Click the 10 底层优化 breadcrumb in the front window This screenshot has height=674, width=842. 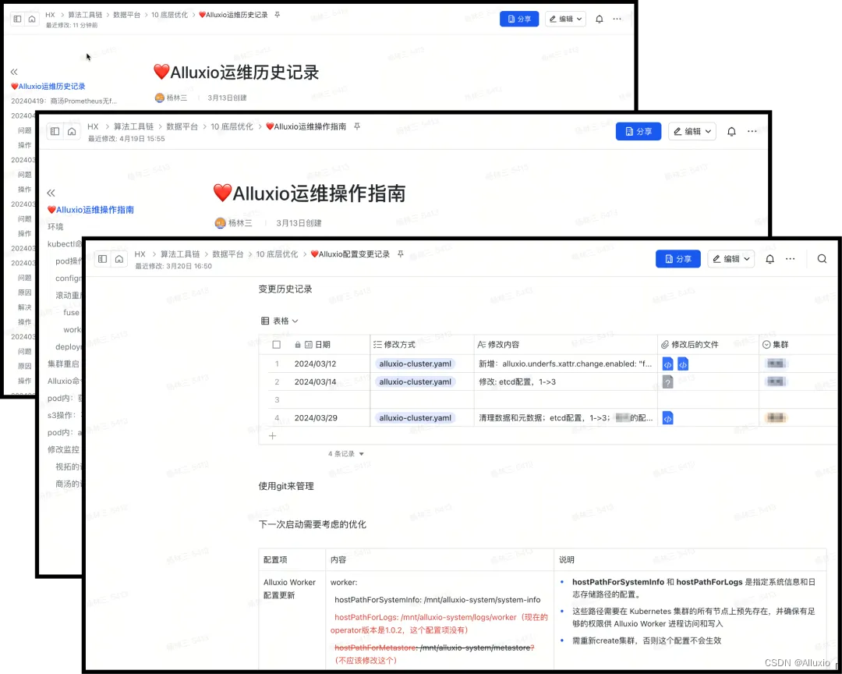tap(277, 254)
